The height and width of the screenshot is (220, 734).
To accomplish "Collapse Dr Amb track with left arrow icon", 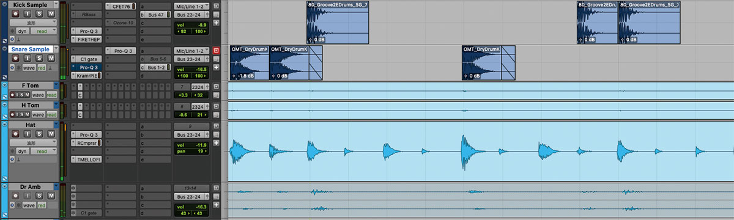I will [x=4, y=186].
